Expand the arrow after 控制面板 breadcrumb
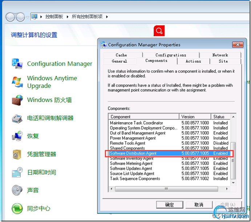This screenshot has height=222, width=251. (68, 17)
